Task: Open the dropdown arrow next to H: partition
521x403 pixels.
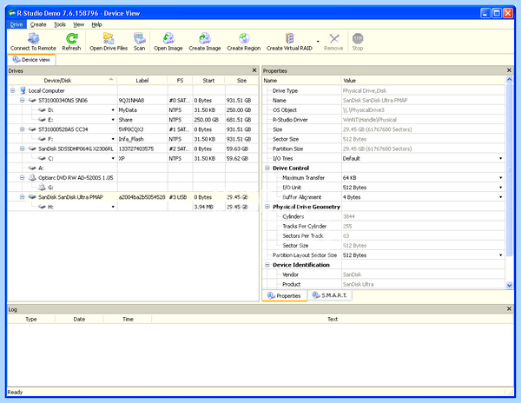Action: pyautogui.click(x=113, y=207)
